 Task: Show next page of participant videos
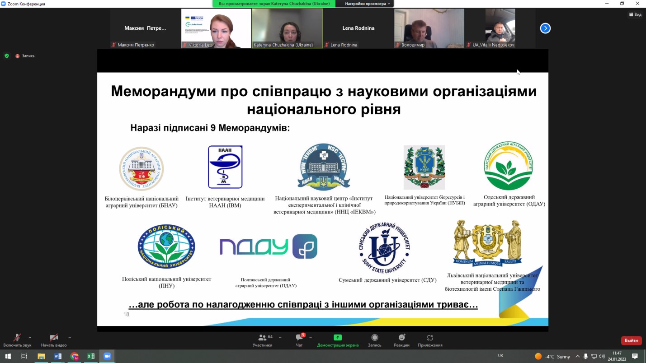[545, 28]
